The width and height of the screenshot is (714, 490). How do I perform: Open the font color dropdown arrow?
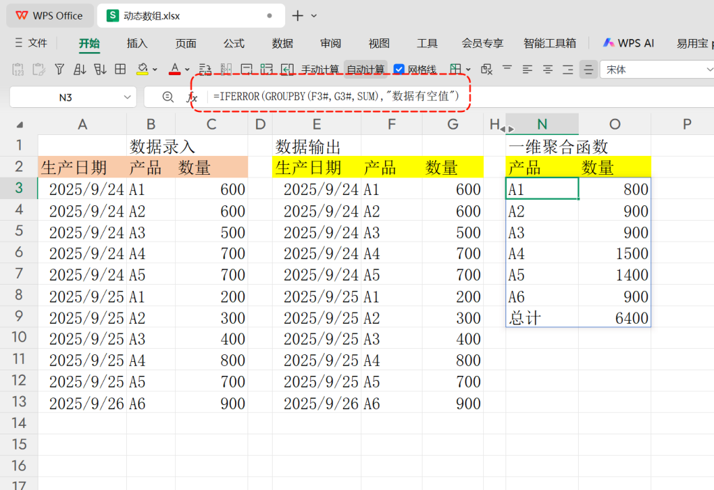tap(187, 70)
